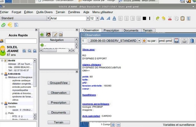Image resolution: width=196 pixels, height=127 pixels.
Task: Click the blue minus icon at bottom
Action: [x=118, y=125]
